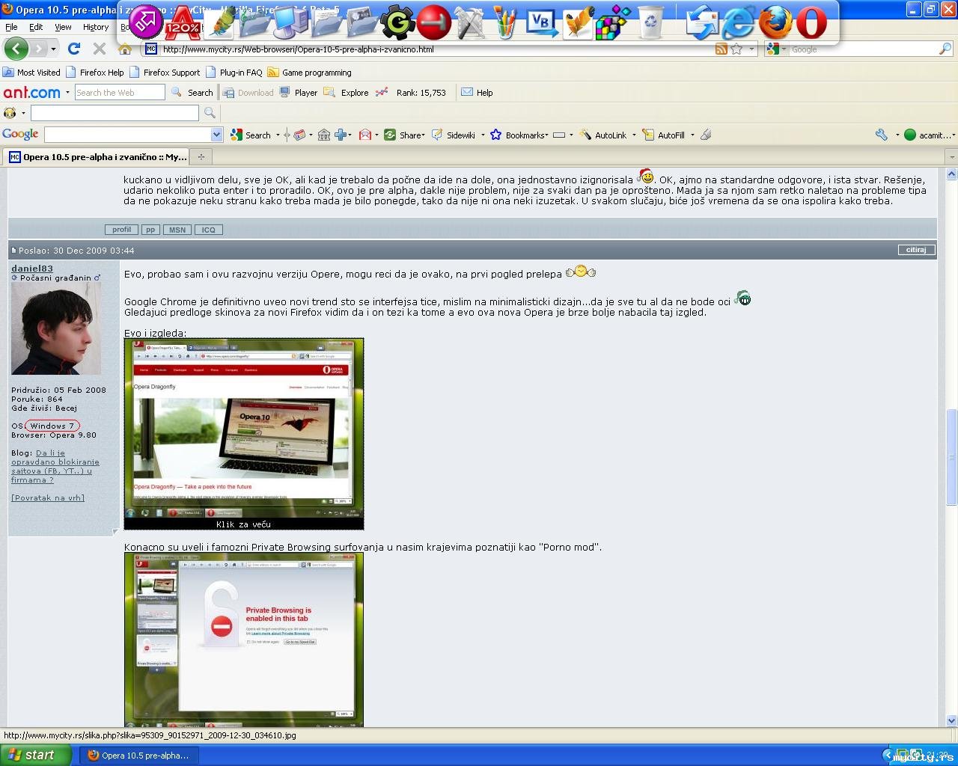The width and height of the screenshot is (958, 766).
Task: Open Internet Explorer from the dock
Action: click(738, 22)
